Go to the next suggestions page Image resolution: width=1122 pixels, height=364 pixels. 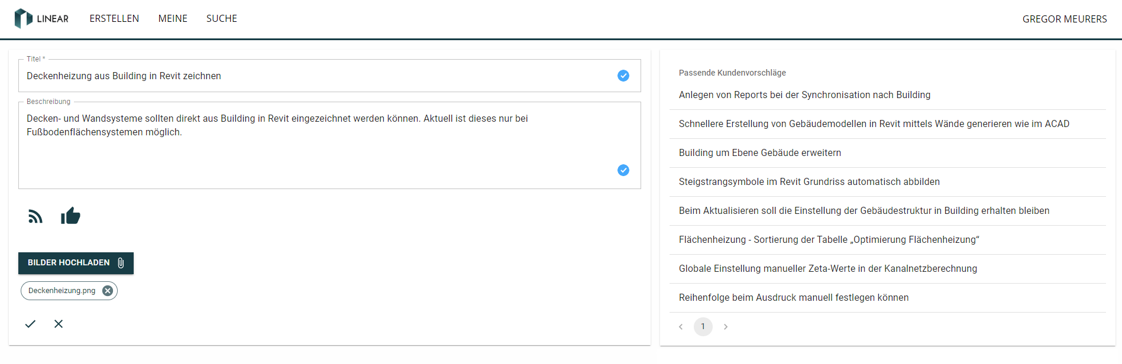726,327
